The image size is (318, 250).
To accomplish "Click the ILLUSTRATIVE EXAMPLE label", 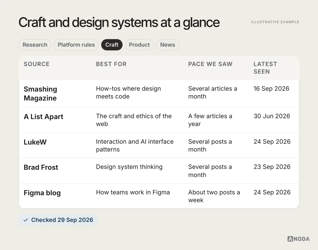I will click(x=275, y=22).
